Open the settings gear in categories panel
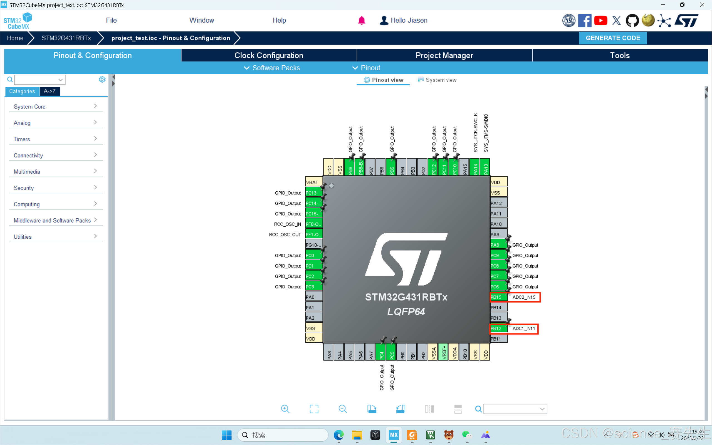 pyautogui.click(x=102, y=80)
